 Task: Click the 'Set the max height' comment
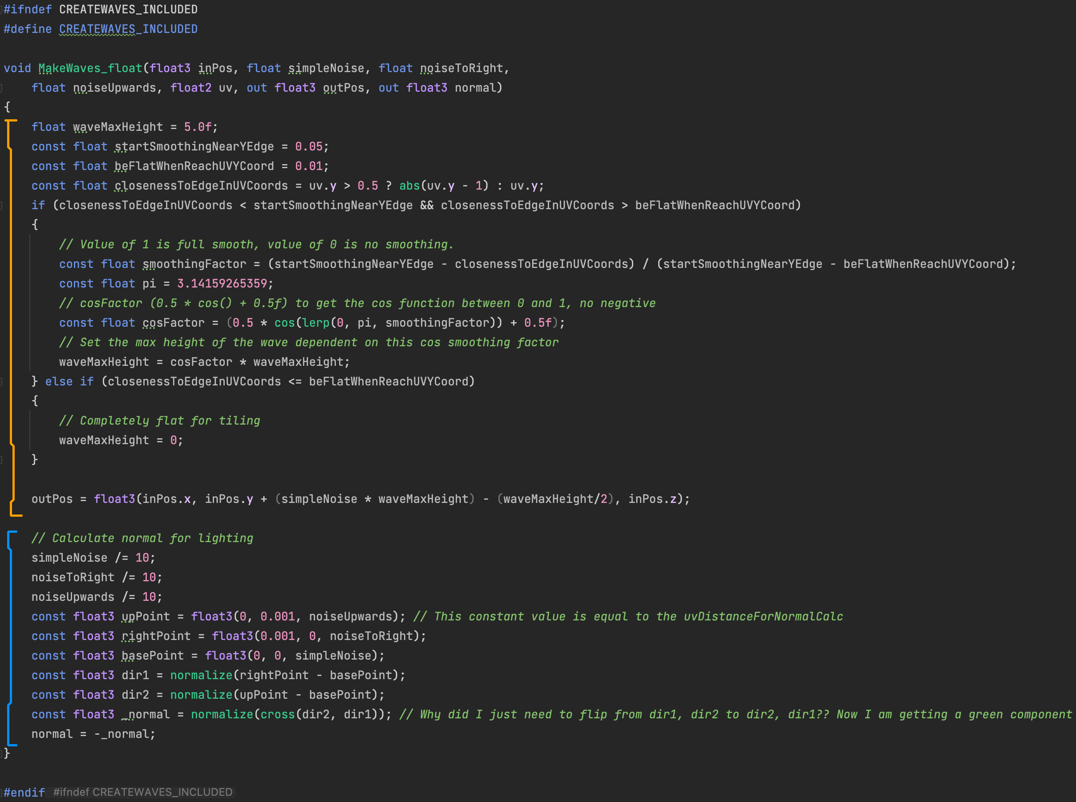pos(309,342)
